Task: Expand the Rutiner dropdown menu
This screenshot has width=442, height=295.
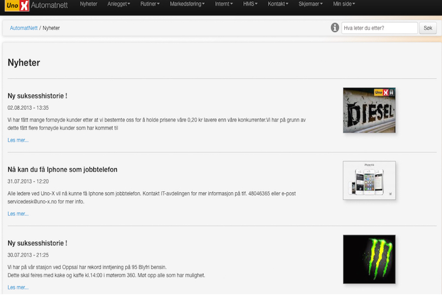Action: point(150,4)
